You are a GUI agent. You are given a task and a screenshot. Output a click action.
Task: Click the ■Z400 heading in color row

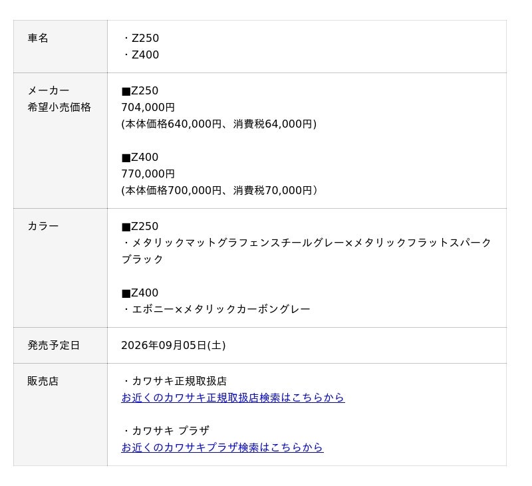pyautogui.click(x=140, y=293)
